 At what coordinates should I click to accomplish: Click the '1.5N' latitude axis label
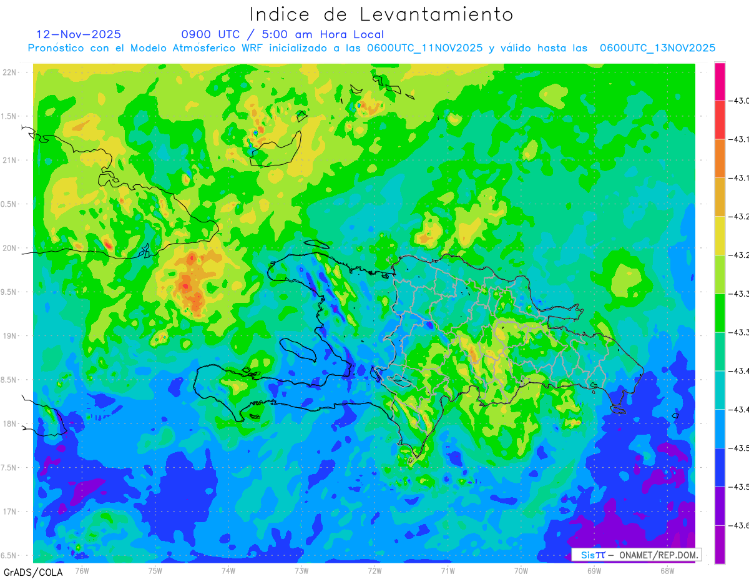[x=9, y=117]
